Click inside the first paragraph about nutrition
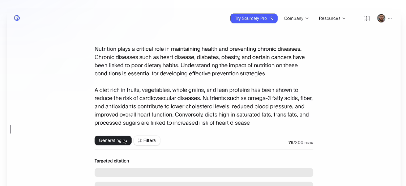The height and width of the screenshot is (186, 406). point(198,61)
